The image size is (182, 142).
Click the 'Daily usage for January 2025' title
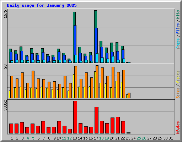point(42,5)
